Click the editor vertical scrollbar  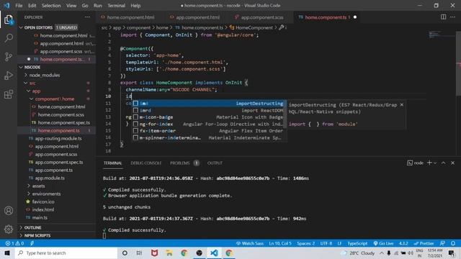[458, 63]
